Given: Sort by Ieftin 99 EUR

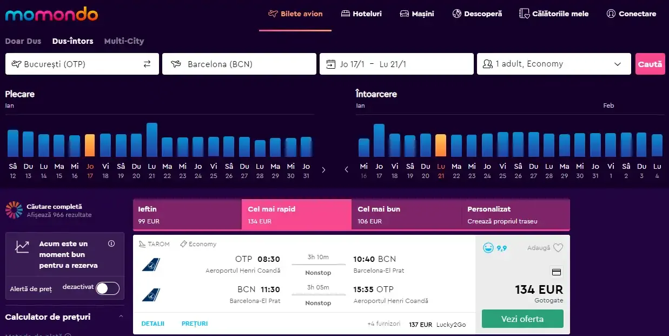Looking at the screenshot, I should pos(187,215).
